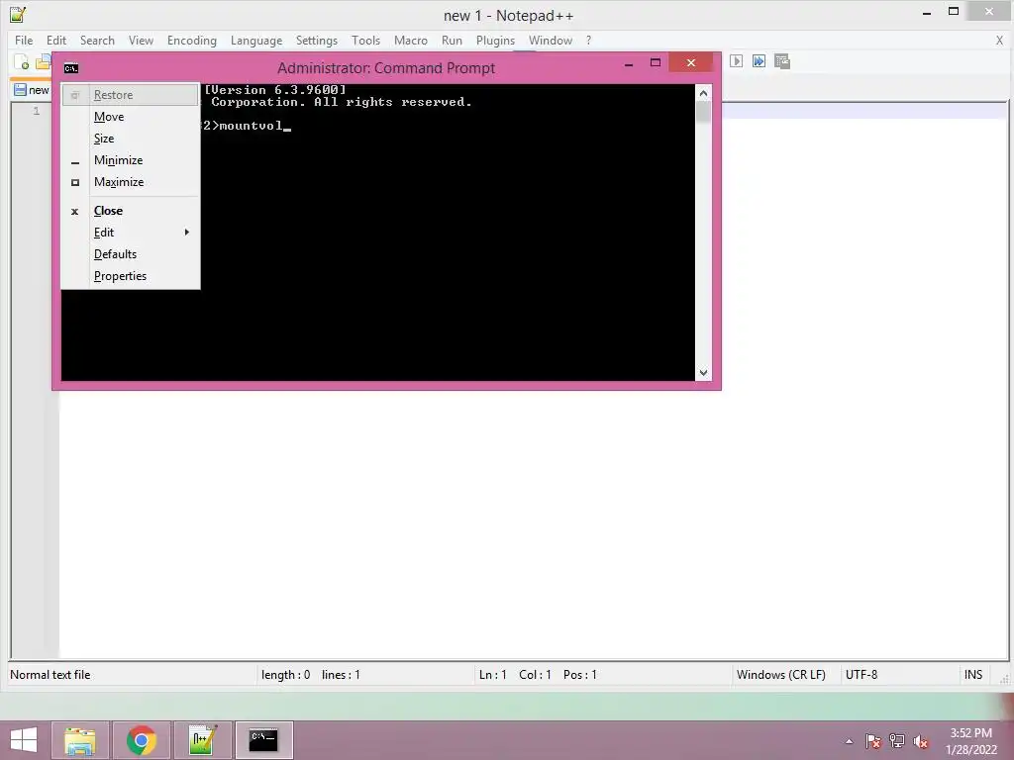Open the Run menu
Viewport: 1014px width, 760px height.
coord(452,40)
